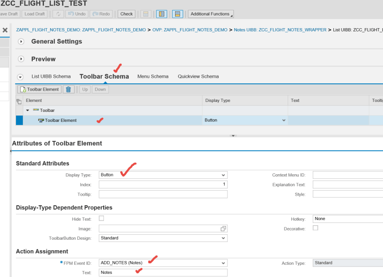Enable the Decorative checkbox

coord(316,228)
